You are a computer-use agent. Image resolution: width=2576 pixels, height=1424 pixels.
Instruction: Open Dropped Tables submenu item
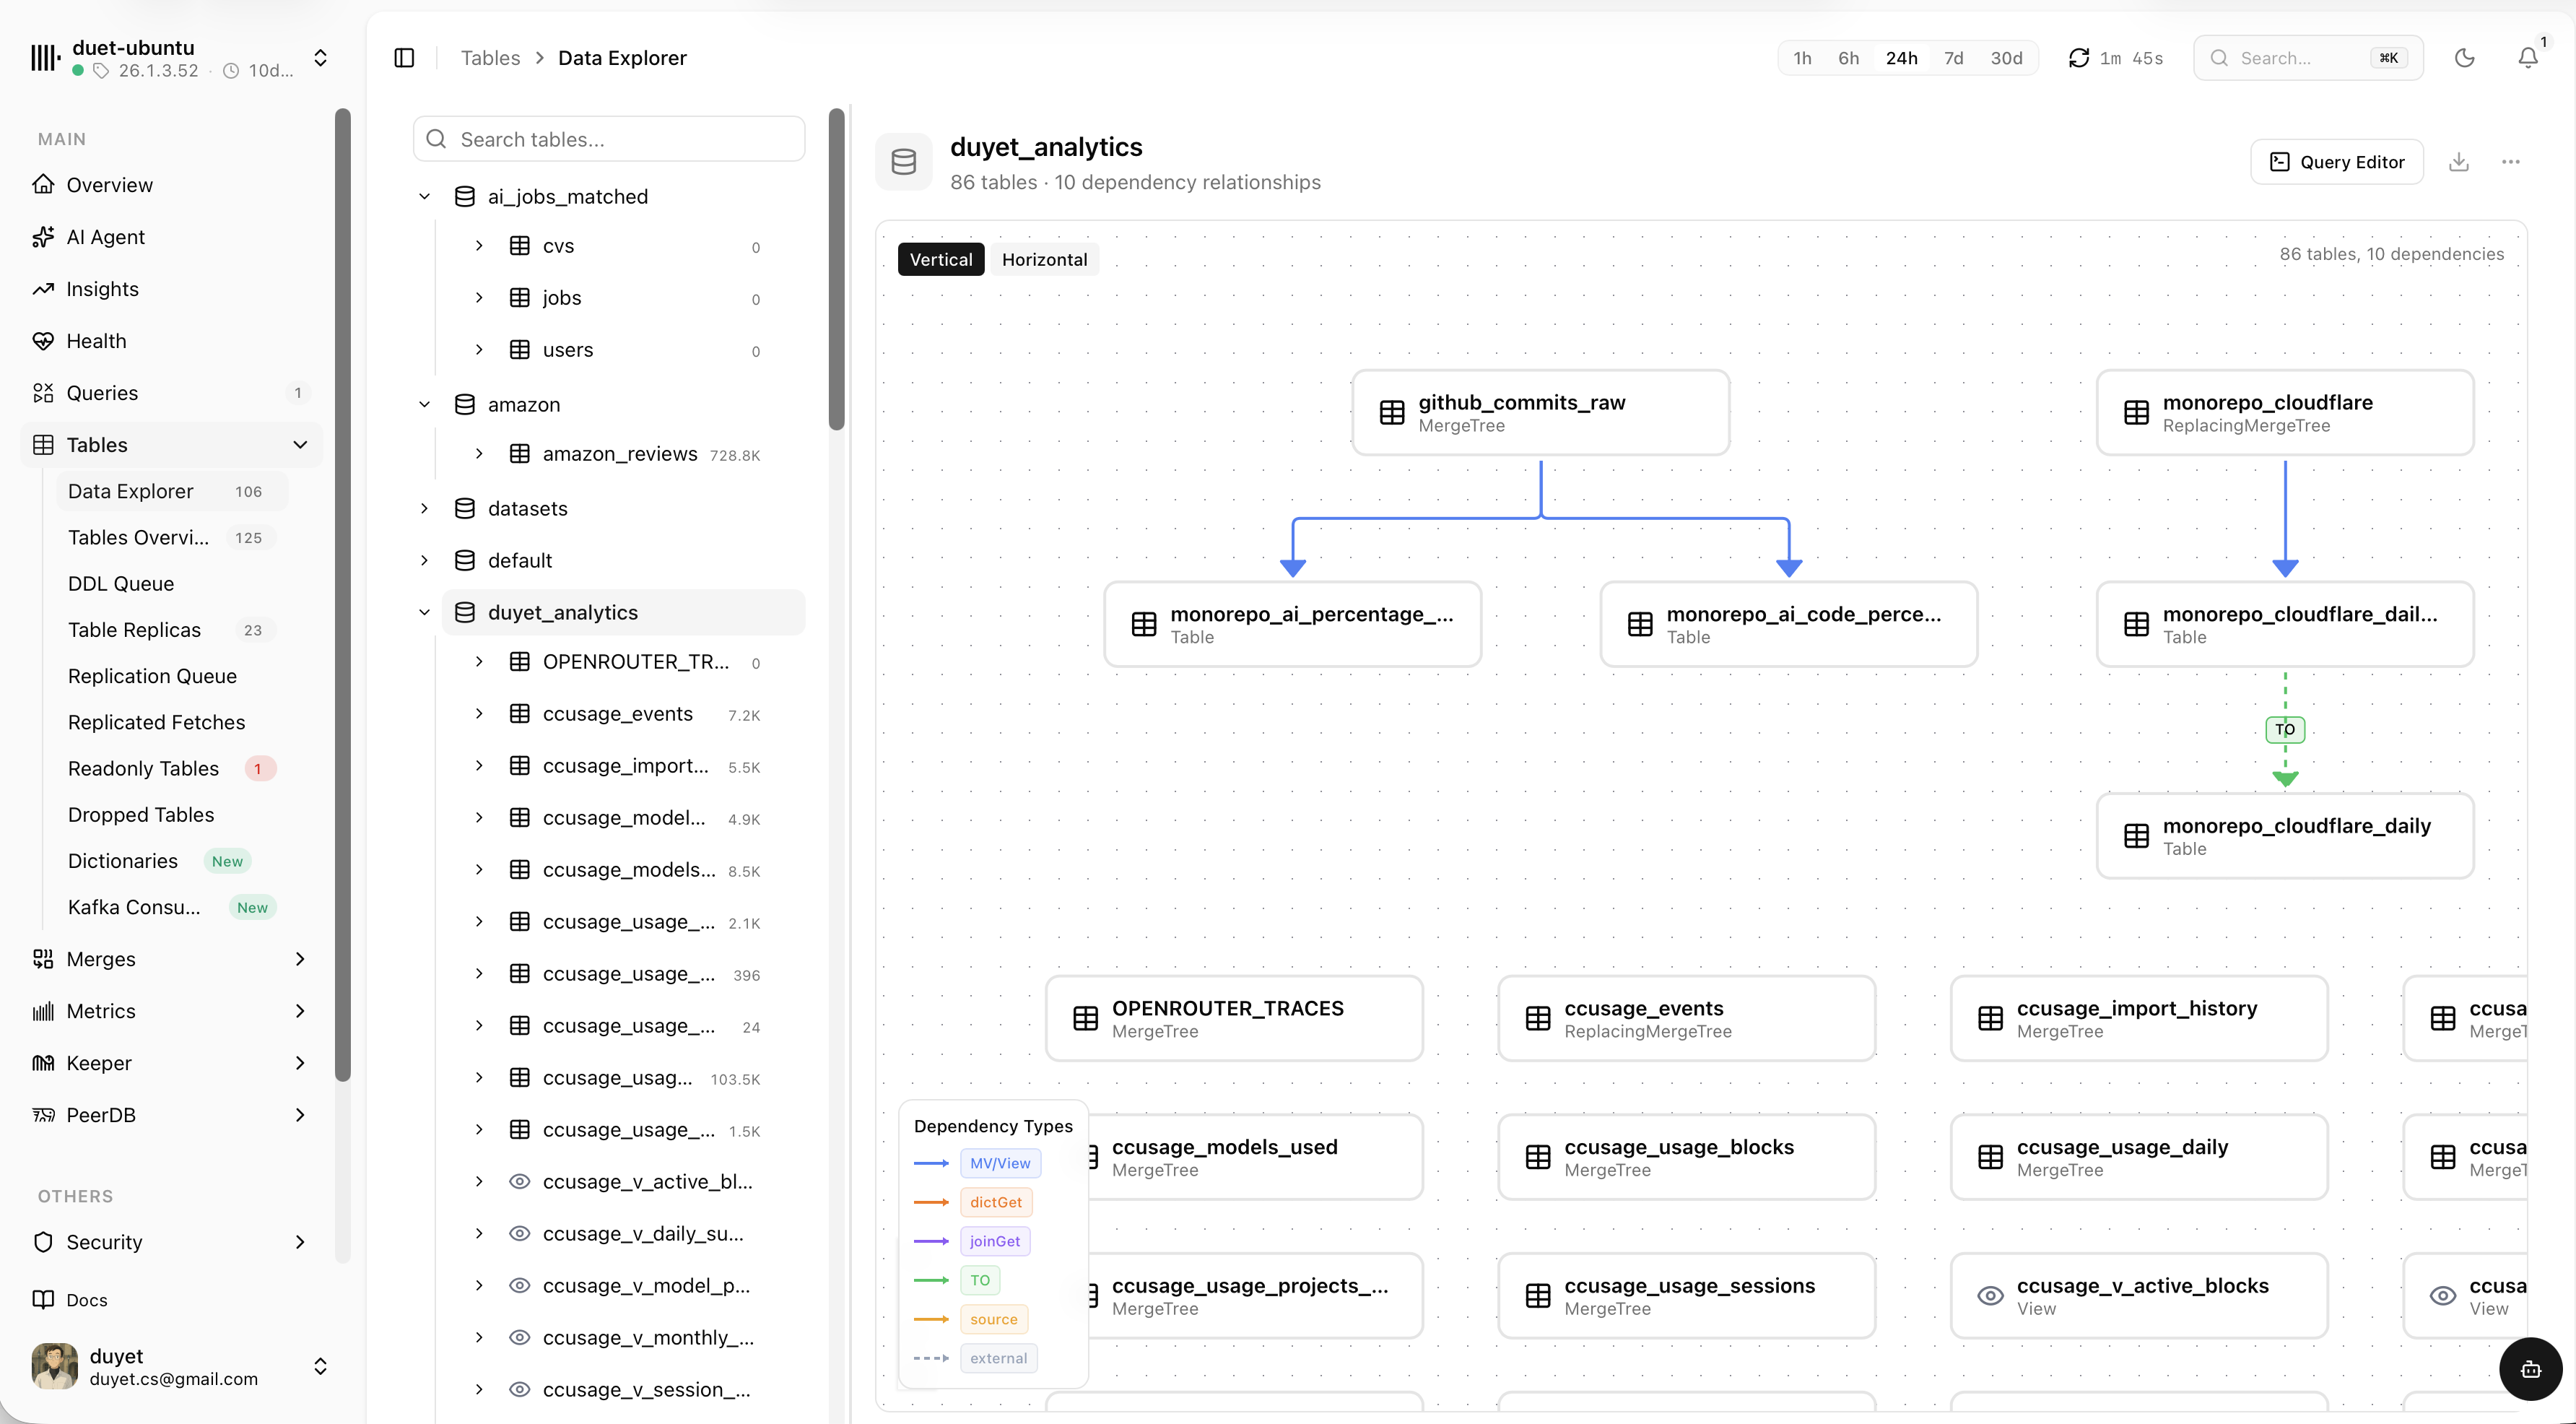(172, 814)
